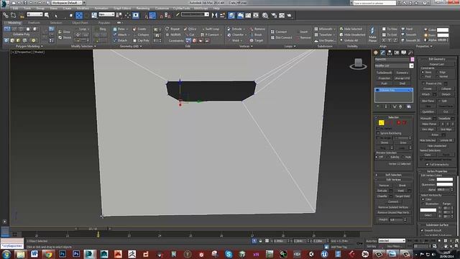Select Vertex sub-object level yellow icon
This screenshot has height=259, width=460.
coord(381,122)
